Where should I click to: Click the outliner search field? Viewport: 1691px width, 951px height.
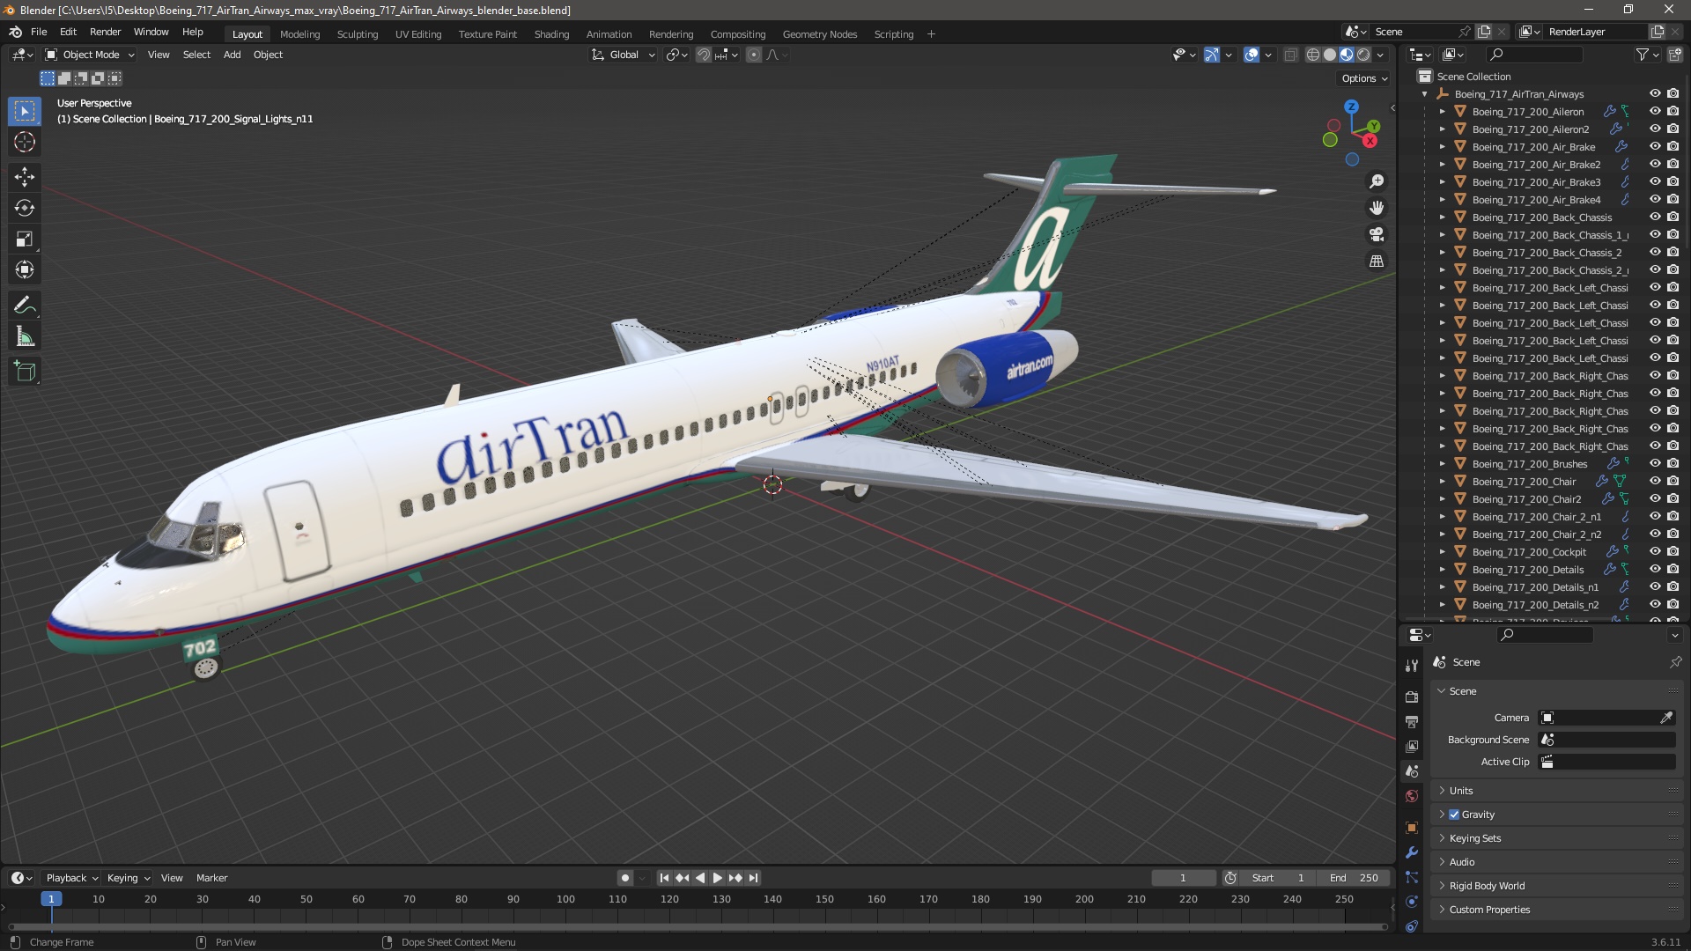click(1533, 55)
